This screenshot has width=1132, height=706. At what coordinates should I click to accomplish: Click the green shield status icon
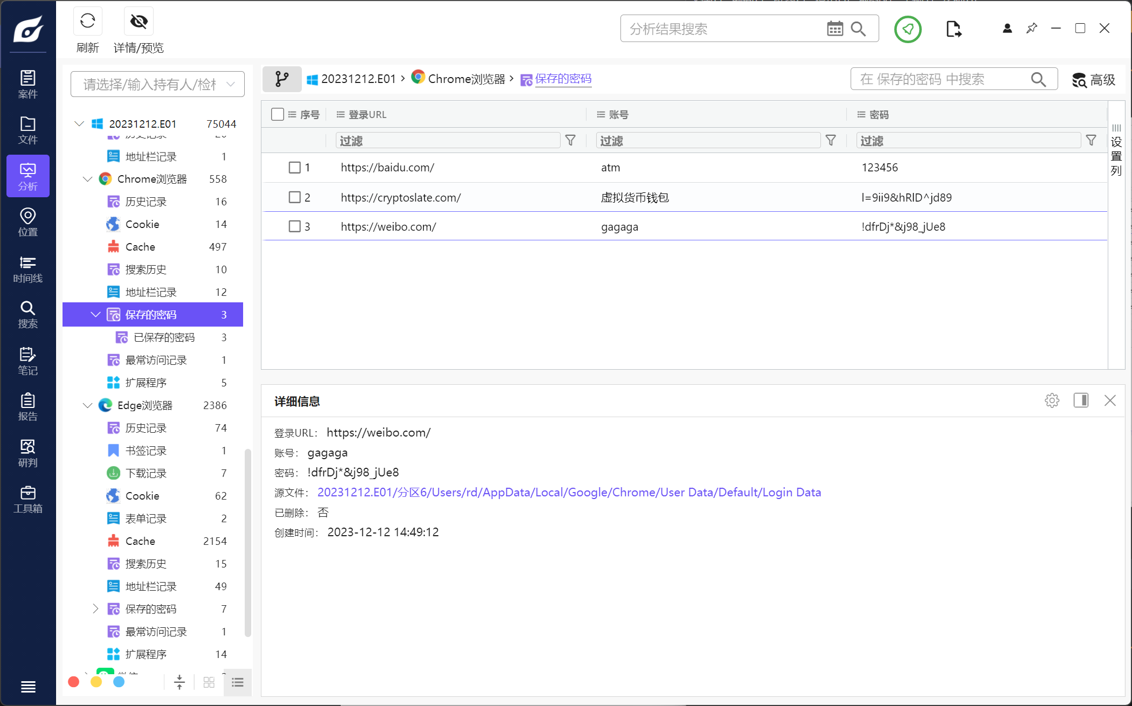(908, 29)
